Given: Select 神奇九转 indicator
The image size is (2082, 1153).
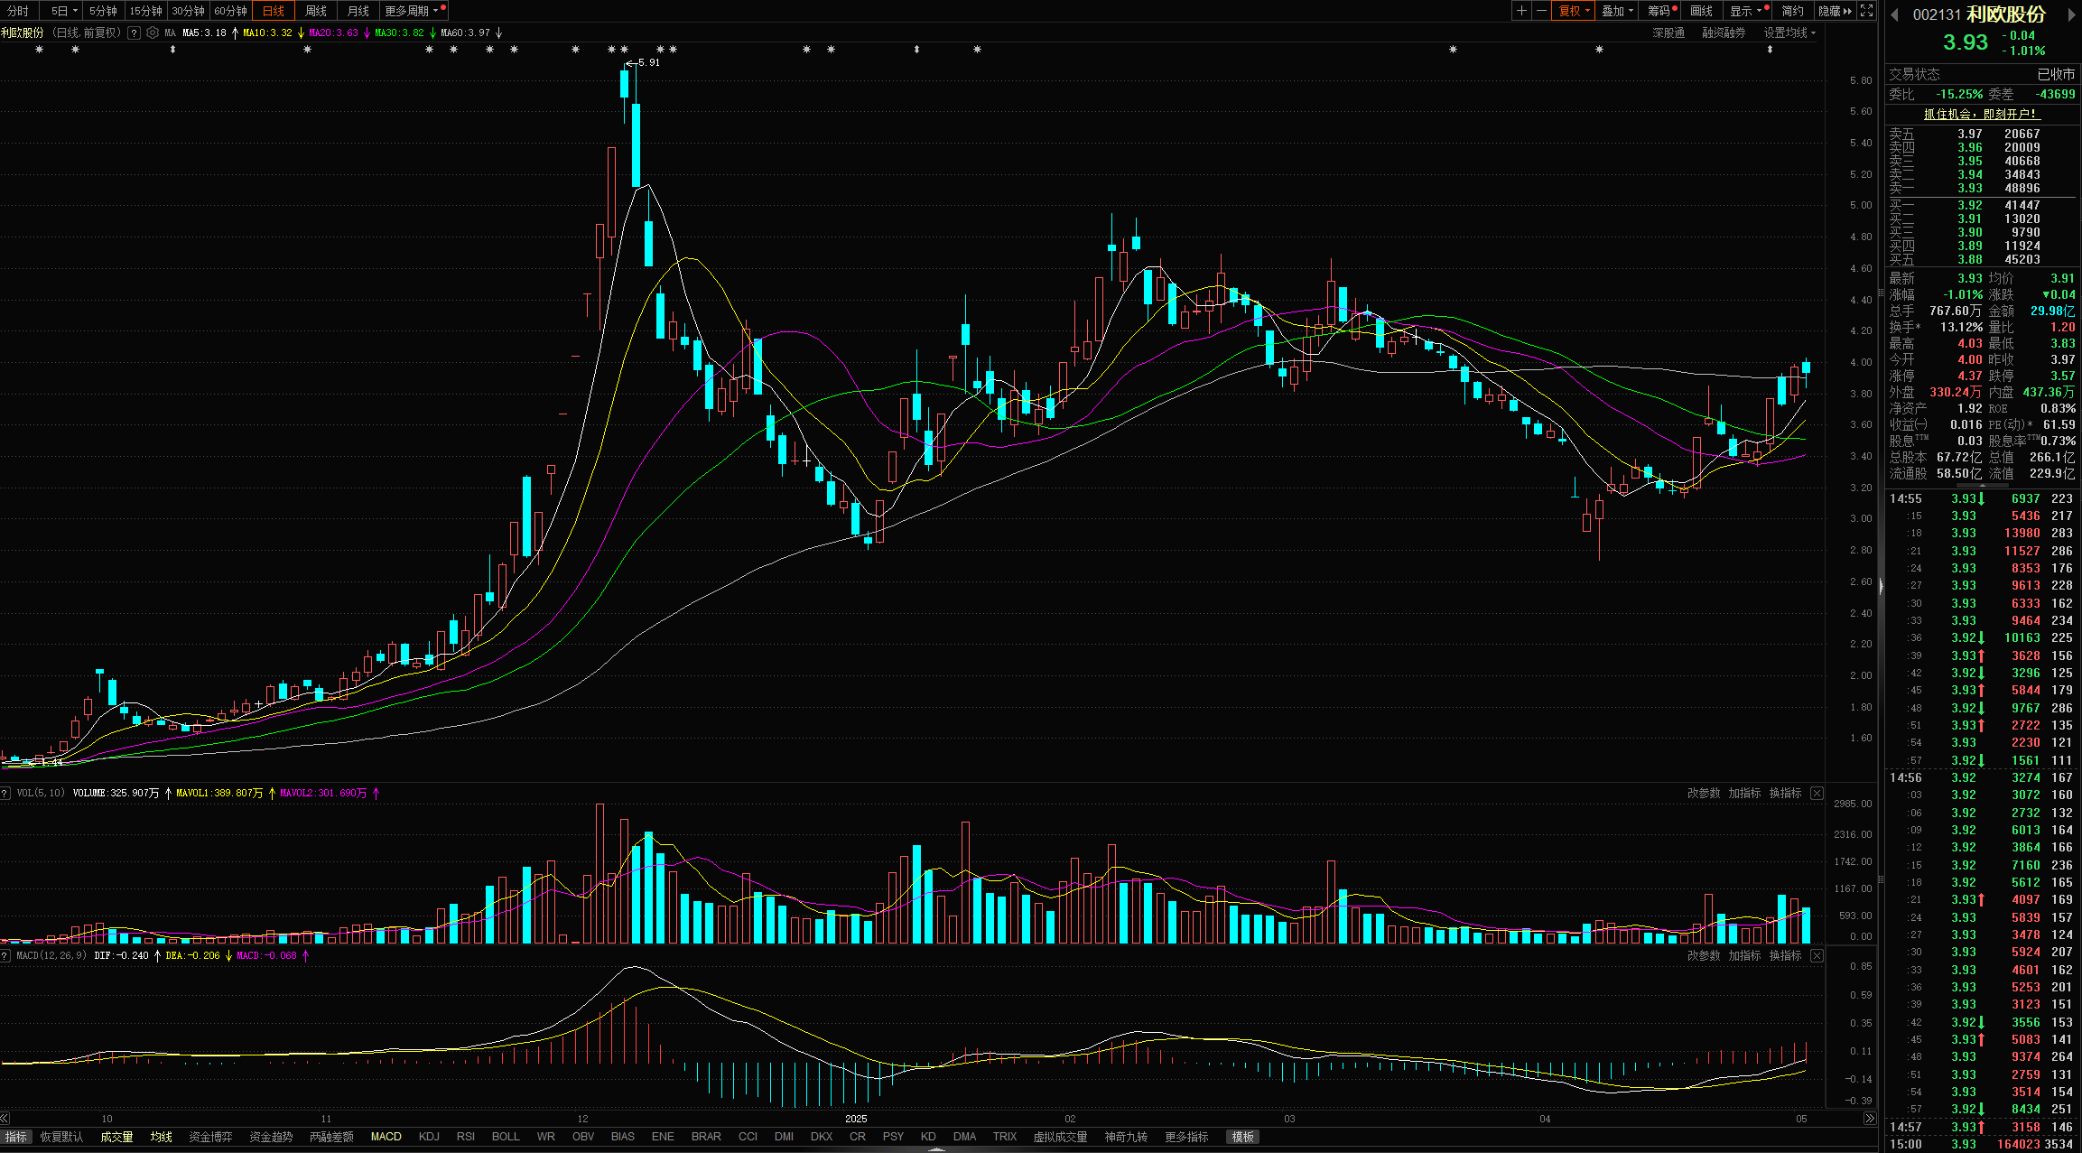Looking at the screenshot, I should 1126,1137.
